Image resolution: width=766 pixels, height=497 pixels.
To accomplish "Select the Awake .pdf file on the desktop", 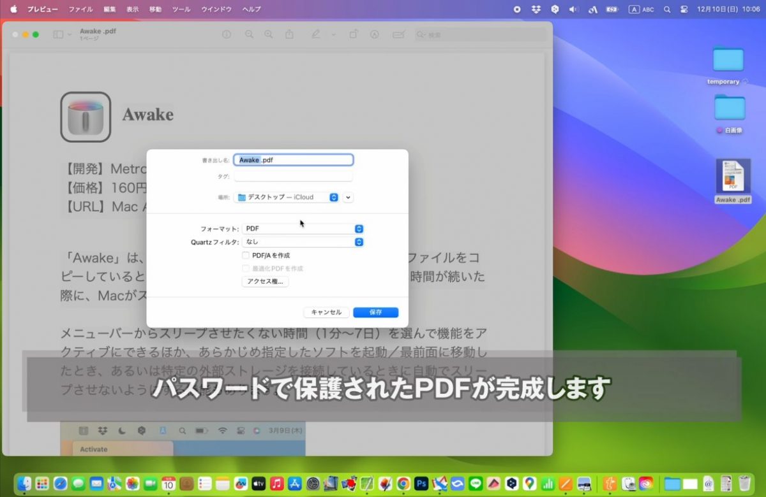I will [x=733, y=181].
